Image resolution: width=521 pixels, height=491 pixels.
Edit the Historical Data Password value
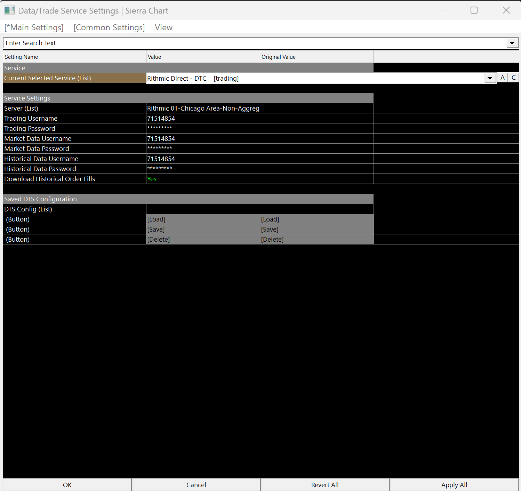203,169
